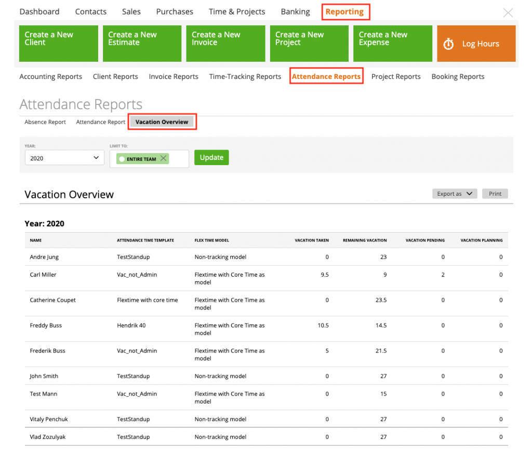Close the overlay with the X icon

(508, 13)
